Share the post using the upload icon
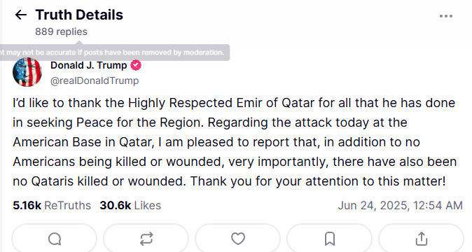472x252 pixels. click(421, 239)
